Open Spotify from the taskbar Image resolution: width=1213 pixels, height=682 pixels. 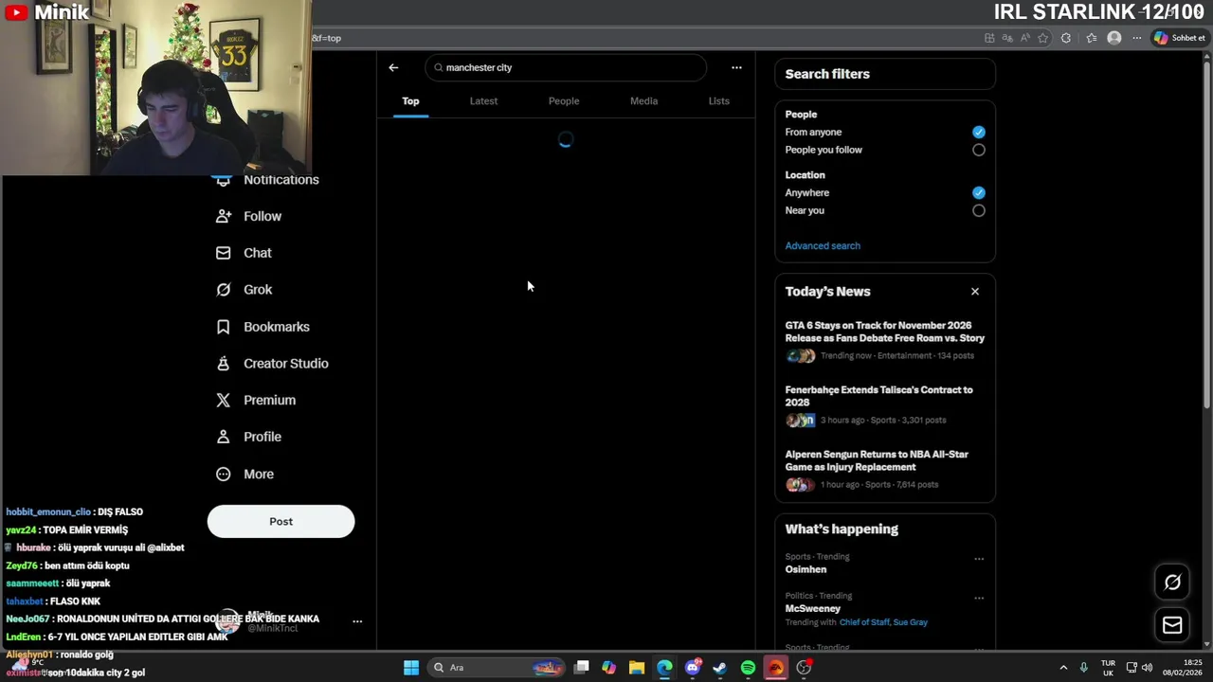[748, 668]
